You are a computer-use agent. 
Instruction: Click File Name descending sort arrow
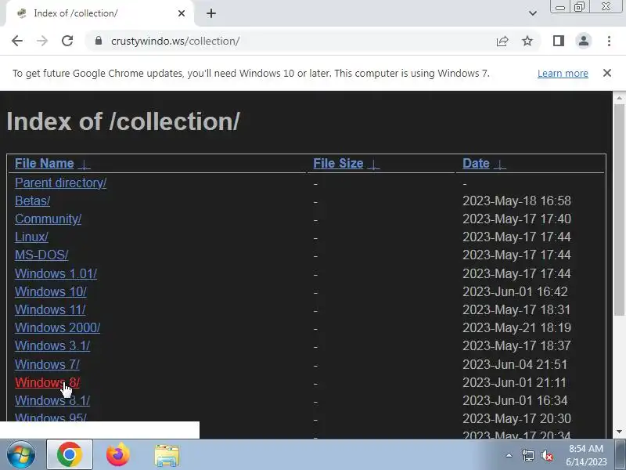coord(85,164)
